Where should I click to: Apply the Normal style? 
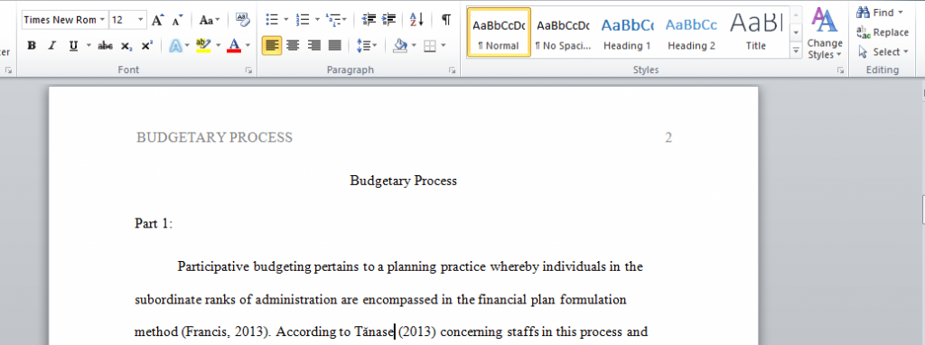pos(499,33)
